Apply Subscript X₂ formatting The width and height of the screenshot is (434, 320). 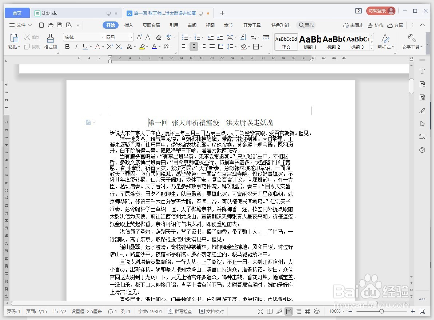tap(119, 47)
